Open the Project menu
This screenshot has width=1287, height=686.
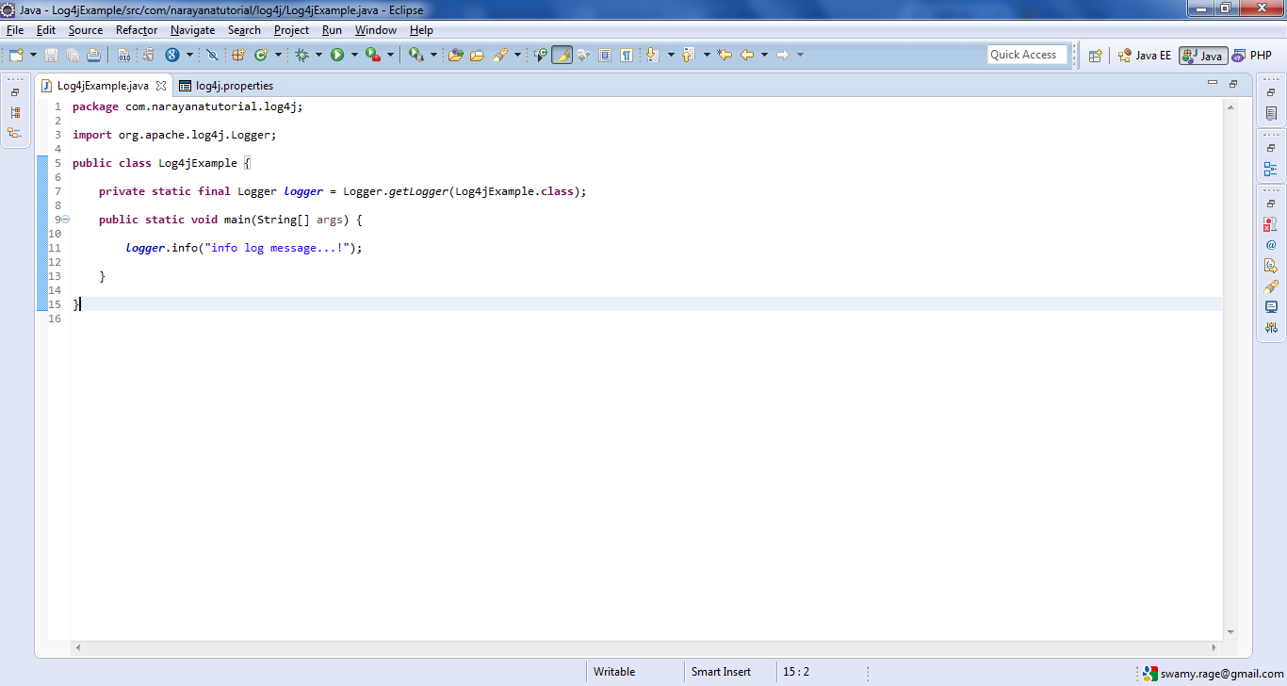(291, 30)
